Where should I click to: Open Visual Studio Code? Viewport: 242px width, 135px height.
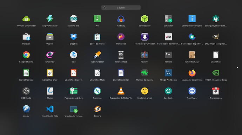click(x=50, y=109)
